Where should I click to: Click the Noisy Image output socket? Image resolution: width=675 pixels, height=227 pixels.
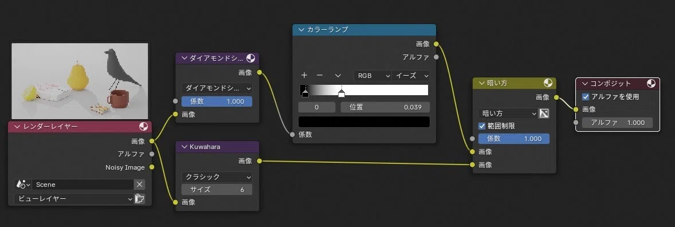pos(151,167)
